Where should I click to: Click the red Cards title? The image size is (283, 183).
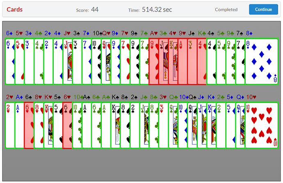pos(14,9)
